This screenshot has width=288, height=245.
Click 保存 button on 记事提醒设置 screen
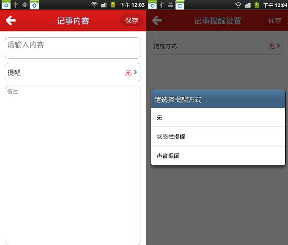[x=275, y=21]
